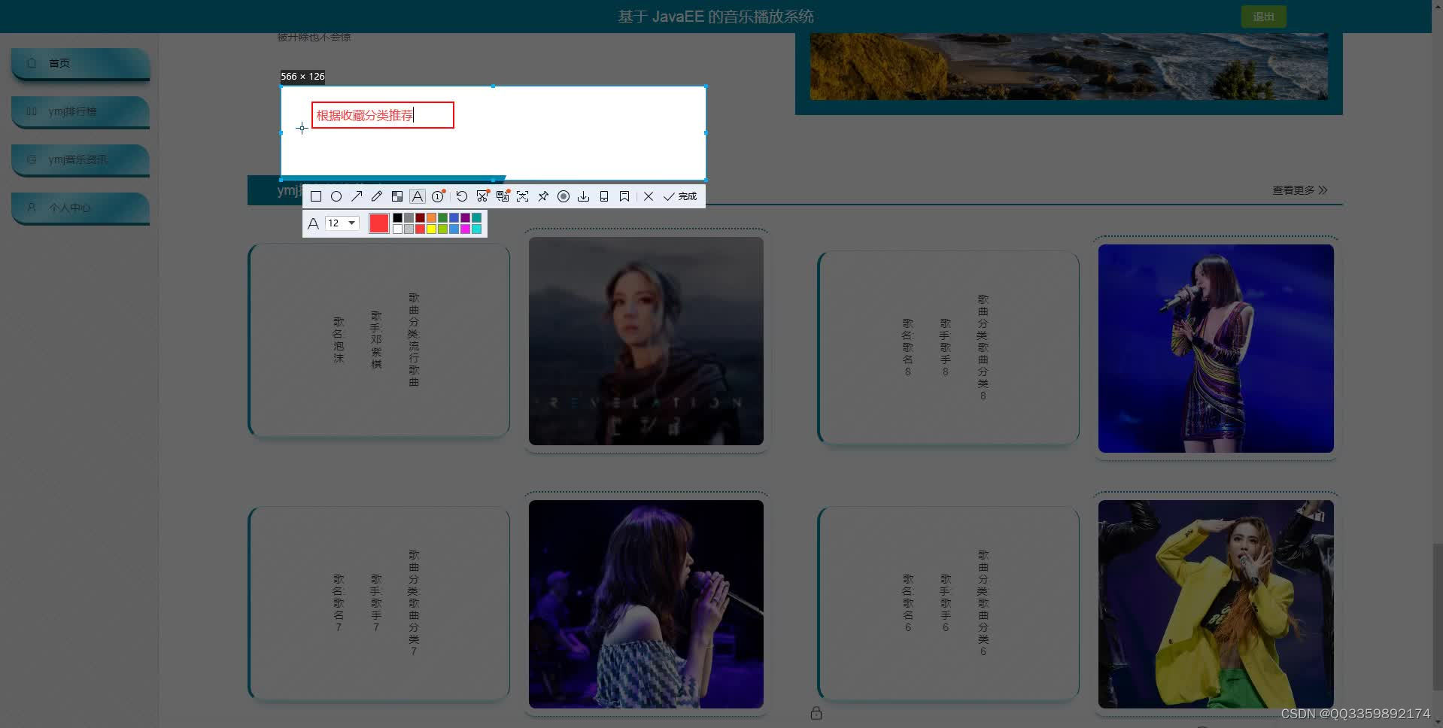
Task: Click the scissors long-screenshot tool
Action: [x=482, y=196]
